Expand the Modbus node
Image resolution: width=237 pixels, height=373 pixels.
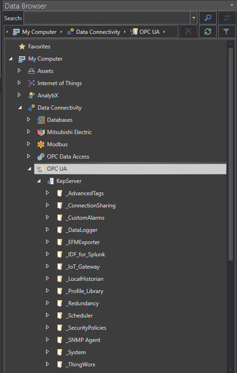tap(29, 144)
